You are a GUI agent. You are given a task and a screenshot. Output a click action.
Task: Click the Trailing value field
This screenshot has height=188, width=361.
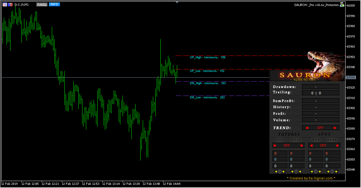point(321,93)
